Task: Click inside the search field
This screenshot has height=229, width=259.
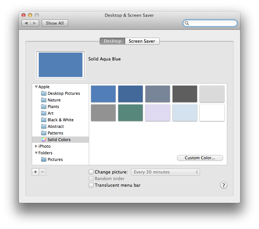Action: click(210, 23)
